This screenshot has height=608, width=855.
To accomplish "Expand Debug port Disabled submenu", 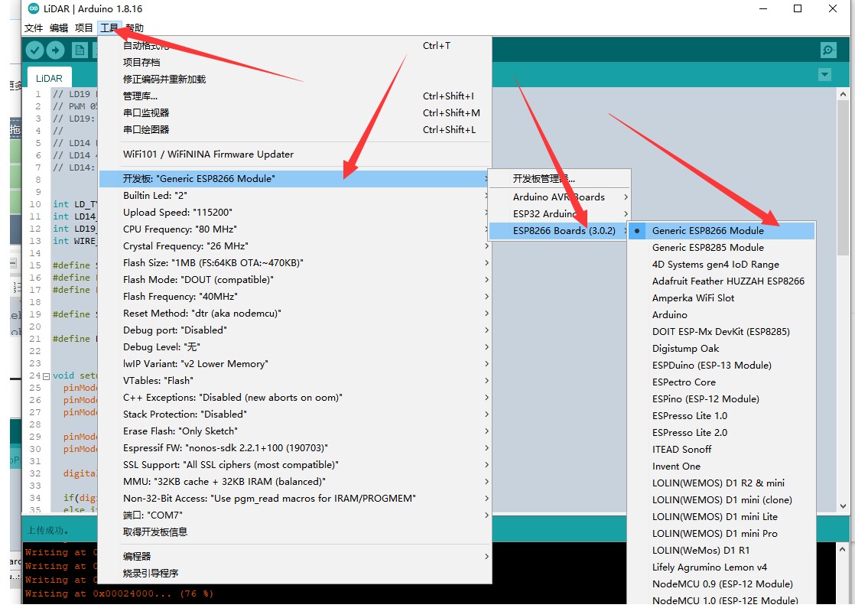I will click(295, 330).
